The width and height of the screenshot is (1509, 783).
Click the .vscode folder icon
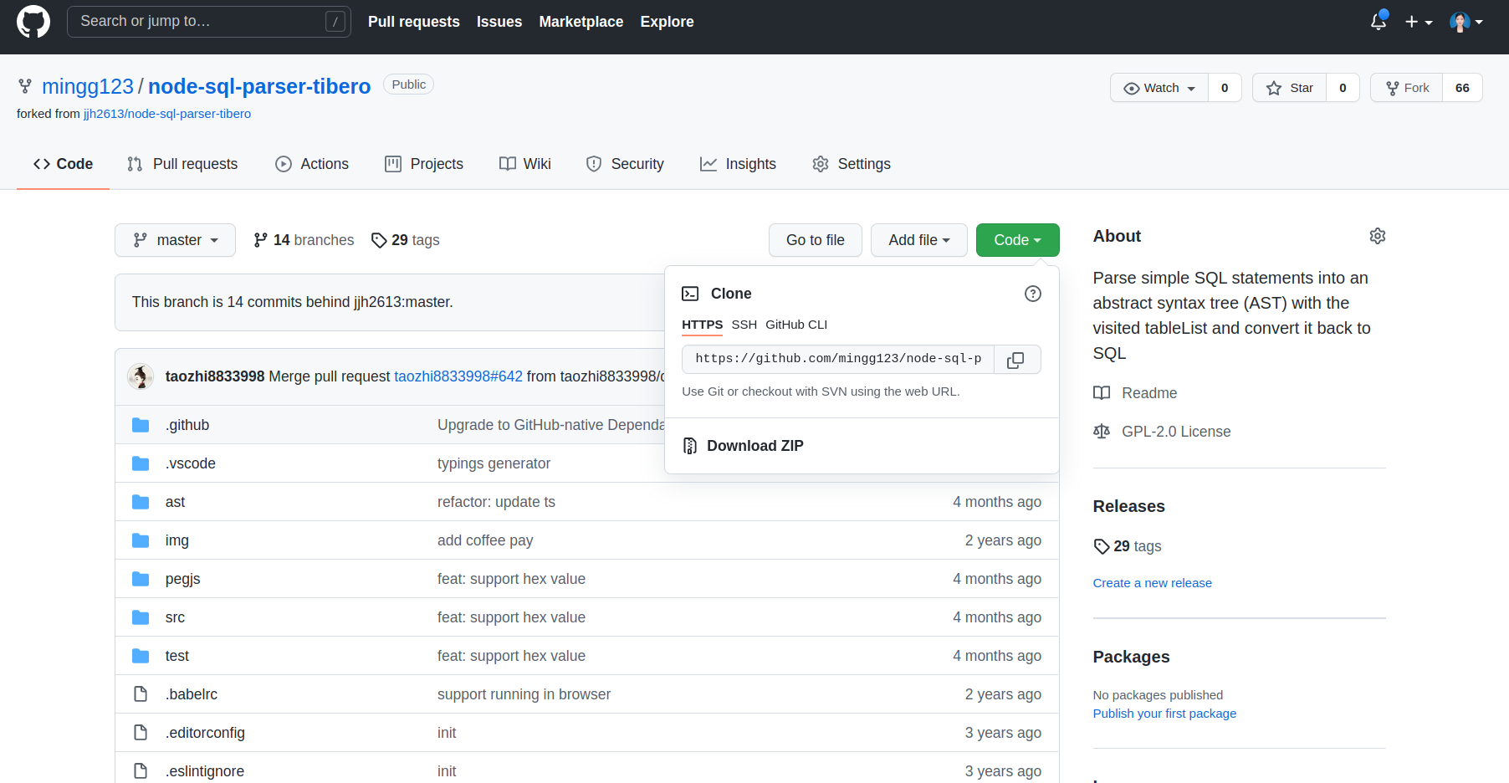click(x=141, y=463)
